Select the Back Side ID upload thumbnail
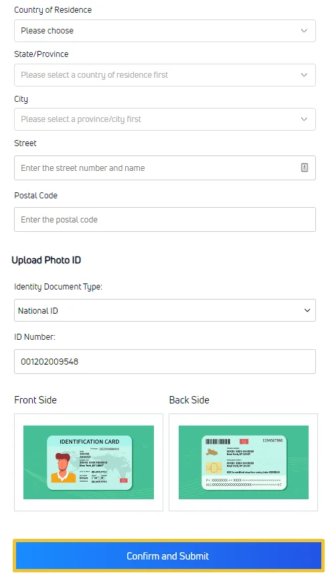 pyautogui.click(x=244, y=462)
